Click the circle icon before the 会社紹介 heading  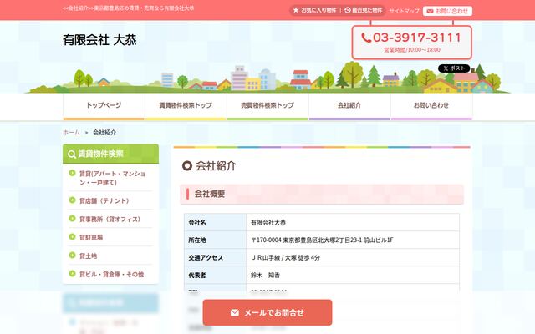(x=187, y=166)
